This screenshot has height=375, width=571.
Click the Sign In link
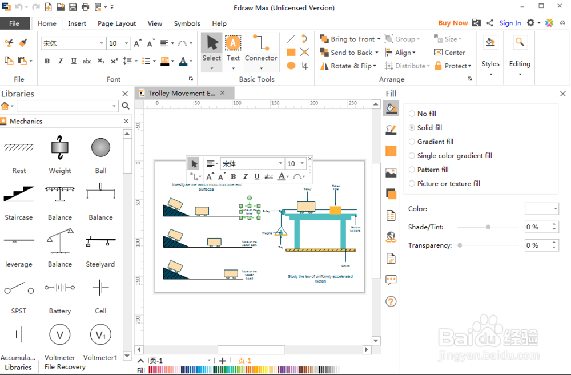click(510, 23)
